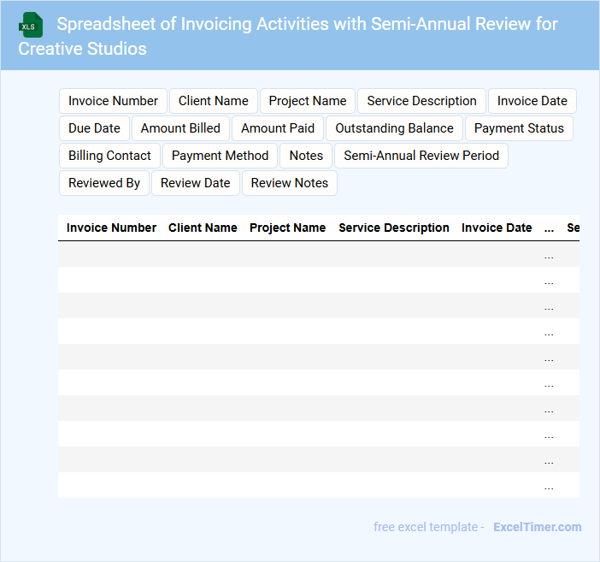Select the Client Name tag
Image resolution: width=600 pixels, height=562 pixels.
(x=214, y=101)
